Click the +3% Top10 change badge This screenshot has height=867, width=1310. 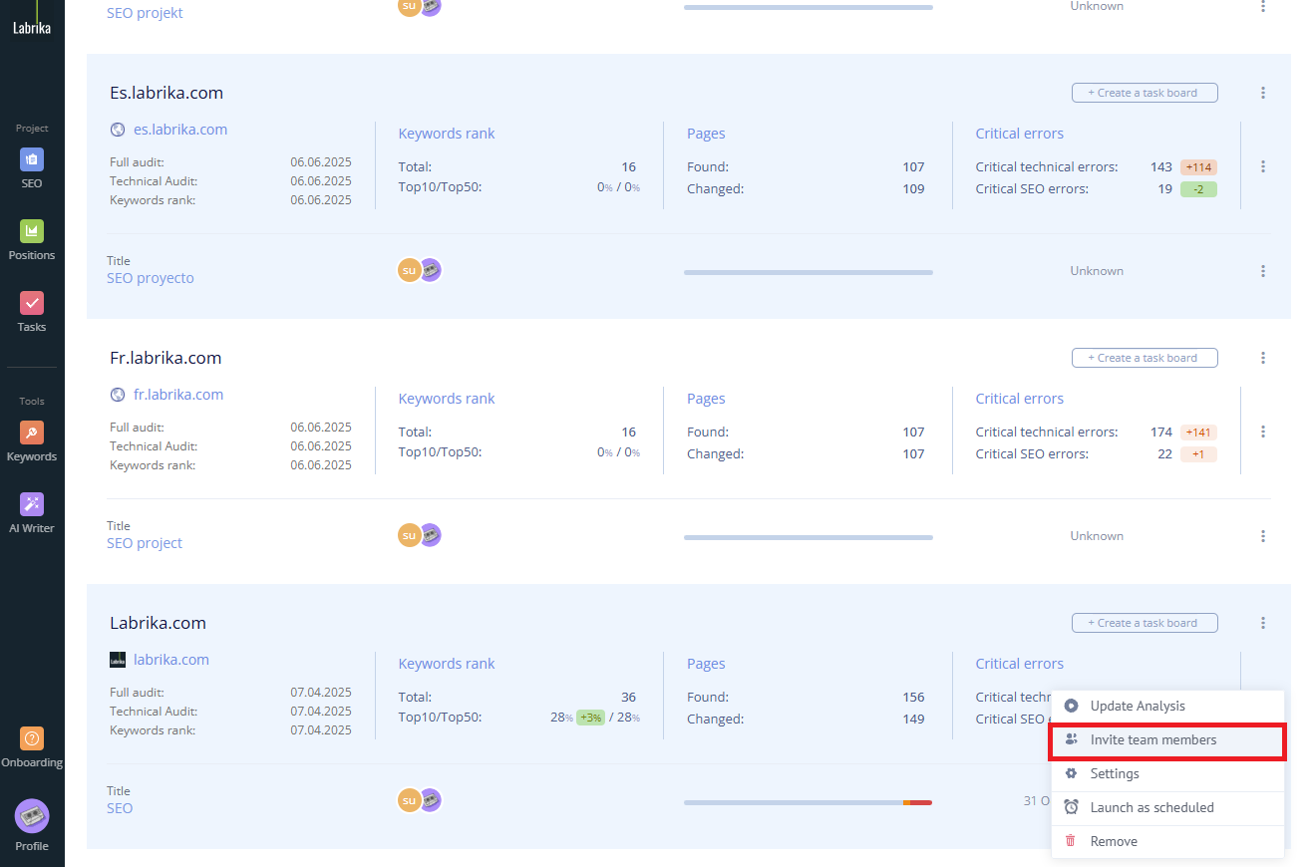(x=590, y=718)
